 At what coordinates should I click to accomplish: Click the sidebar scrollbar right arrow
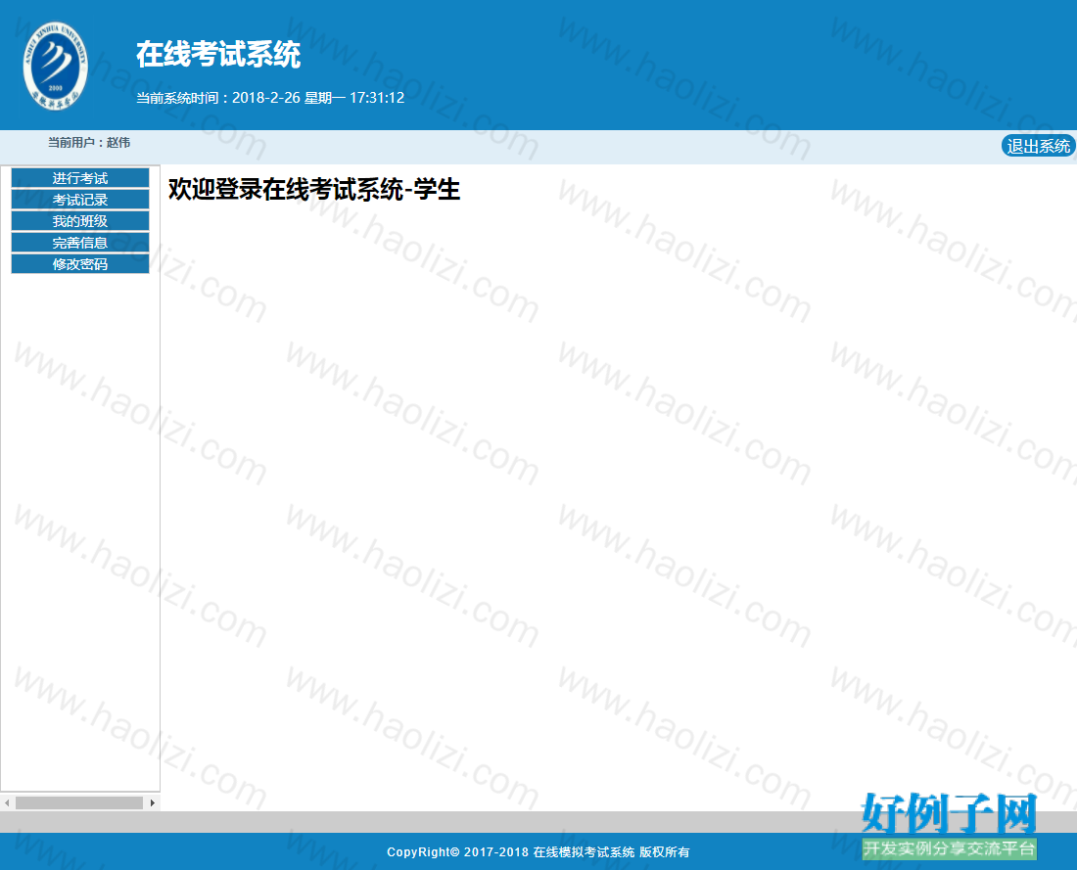click(x=153, y=802)
